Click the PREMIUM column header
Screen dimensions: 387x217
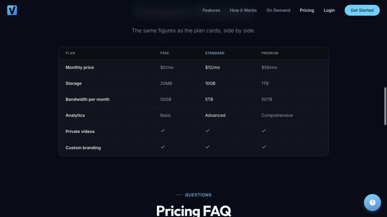tap(270, 53)
